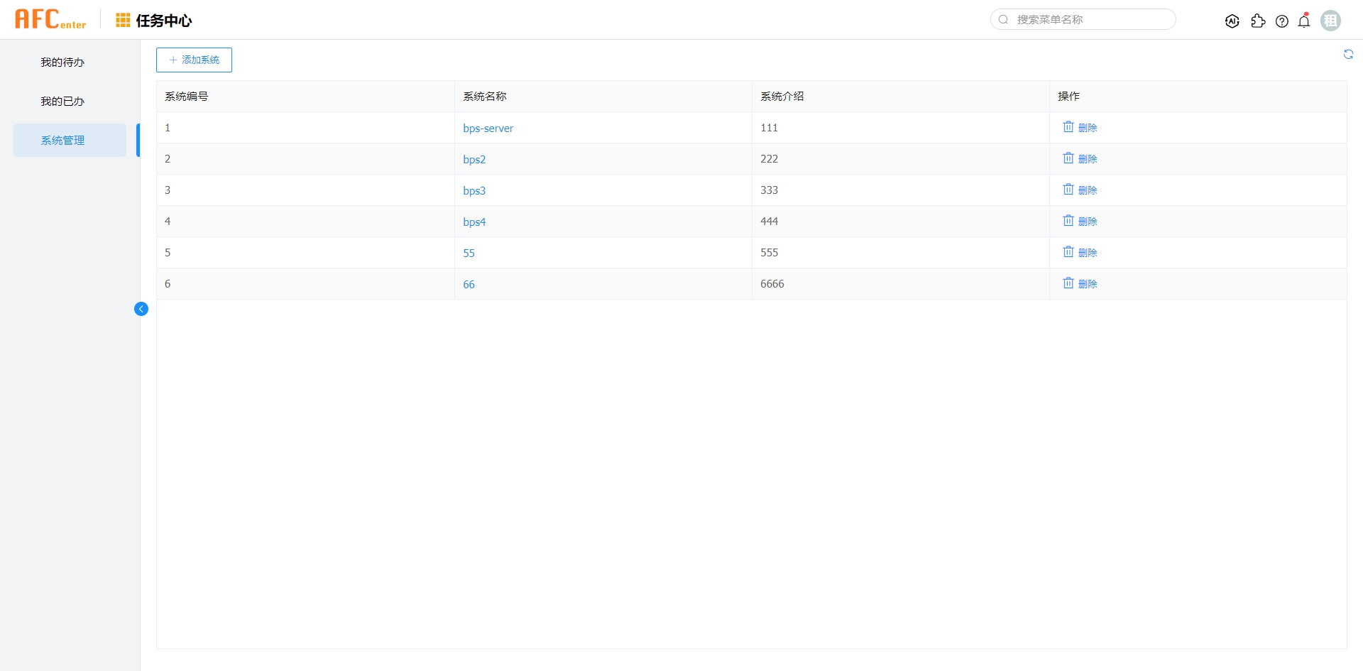Click the search magnifier in search box

click(1003, 19)
